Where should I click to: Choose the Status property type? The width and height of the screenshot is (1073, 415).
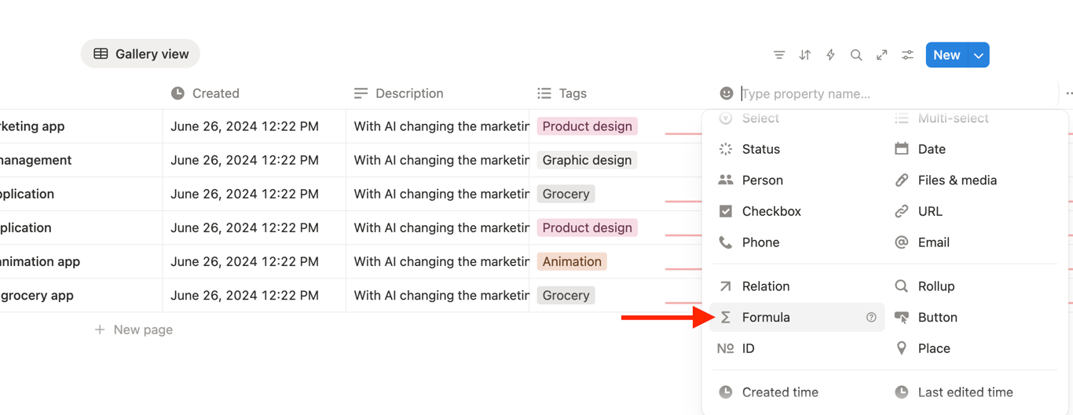pyautogui.click(x=760, y=149)
